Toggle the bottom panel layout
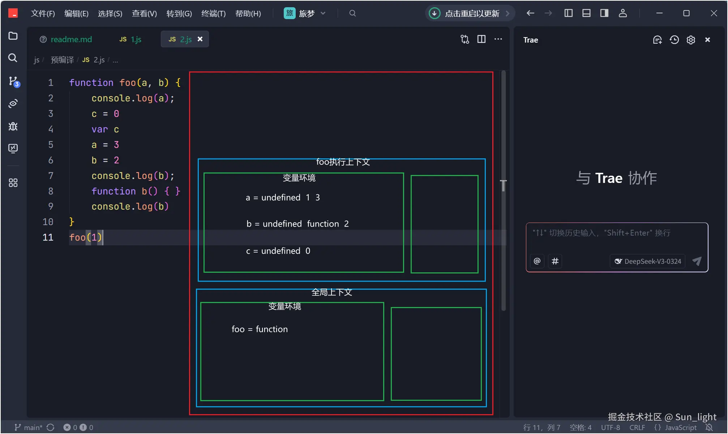The width and height of the screenshot is (728, 434). [586, 13]
